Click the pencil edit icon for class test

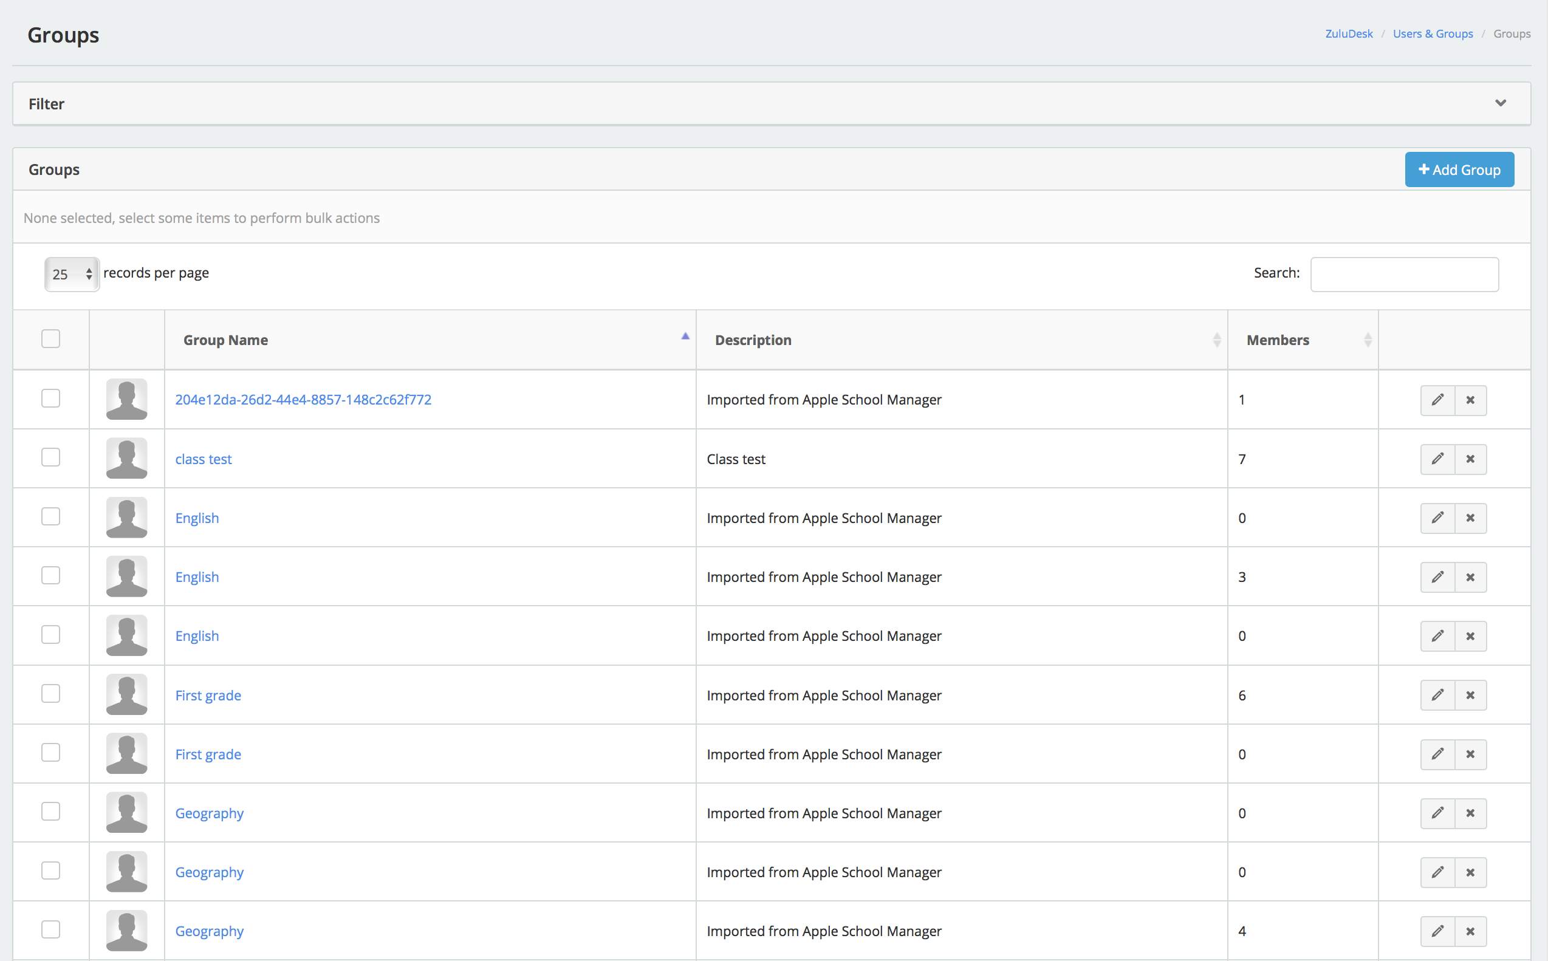click(x=1437, y=459)
